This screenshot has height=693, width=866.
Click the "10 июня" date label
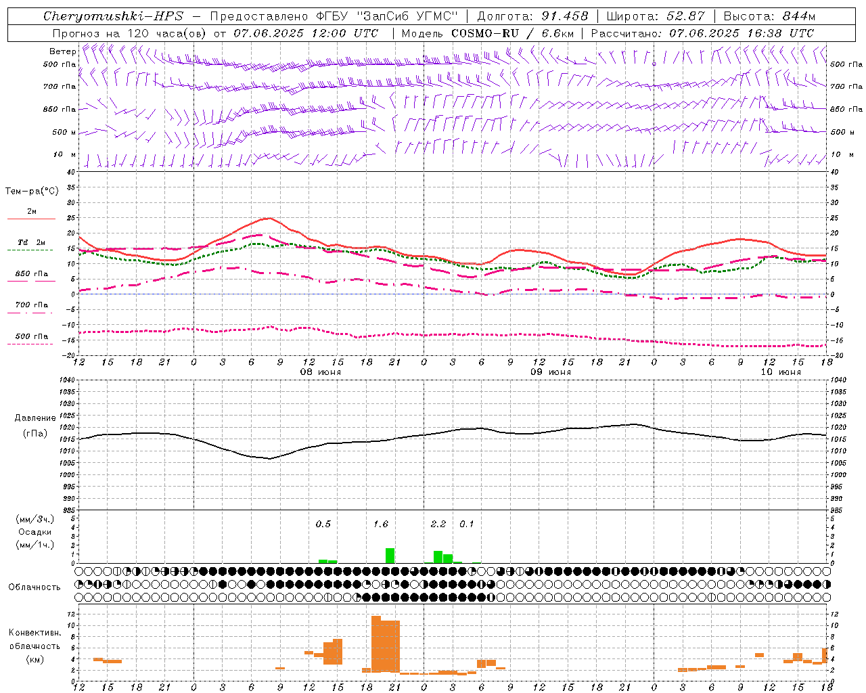click(781, 372)
